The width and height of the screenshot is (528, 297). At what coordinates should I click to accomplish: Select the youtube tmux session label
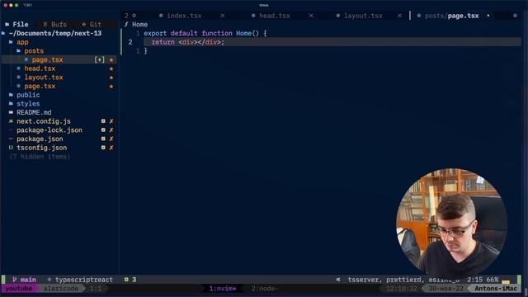click(19, 289)
